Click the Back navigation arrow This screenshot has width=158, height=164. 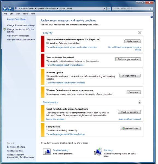pyautogui.click(x=5, y=8)
